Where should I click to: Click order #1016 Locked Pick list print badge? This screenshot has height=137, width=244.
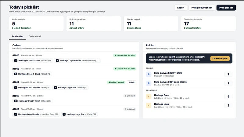coord(124,69)
